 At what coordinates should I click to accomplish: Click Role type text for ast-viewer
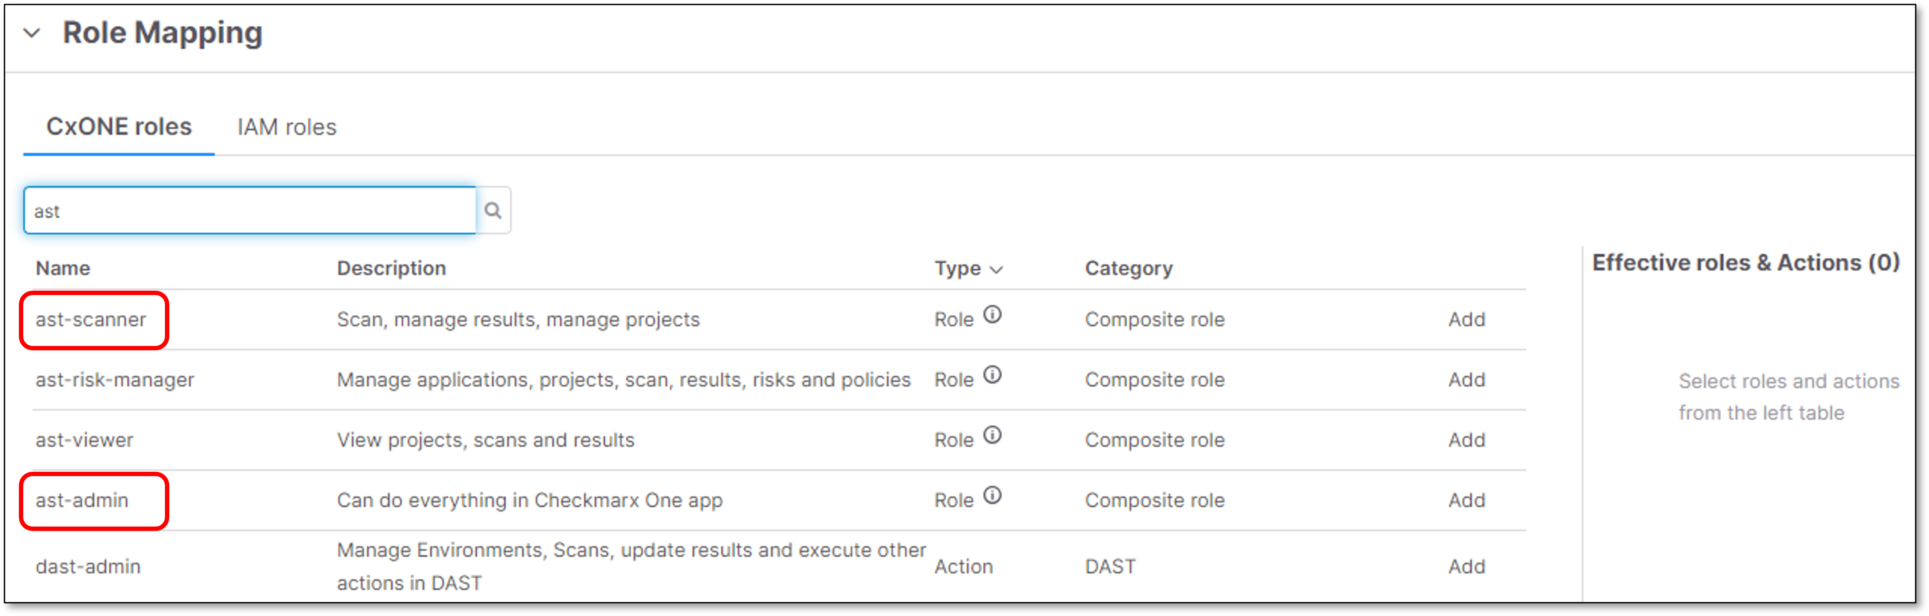(953, 440)
